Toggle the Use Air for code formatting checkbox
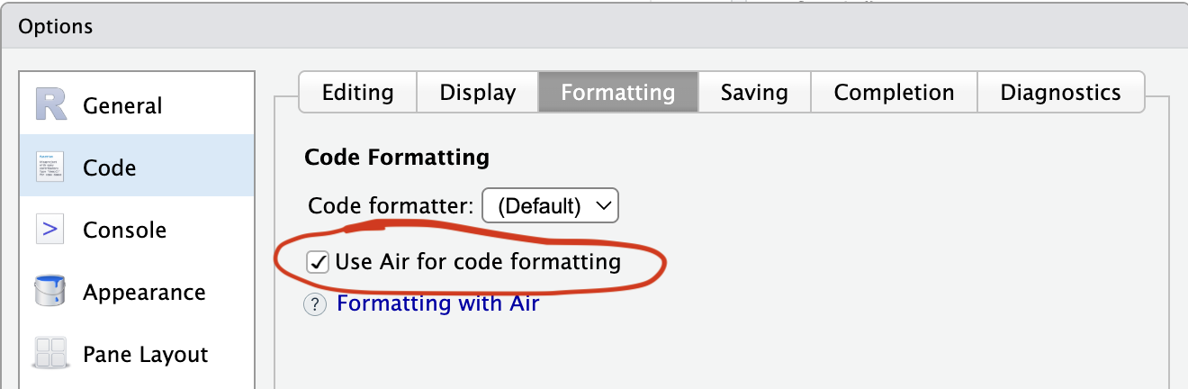 coord(318,262)
